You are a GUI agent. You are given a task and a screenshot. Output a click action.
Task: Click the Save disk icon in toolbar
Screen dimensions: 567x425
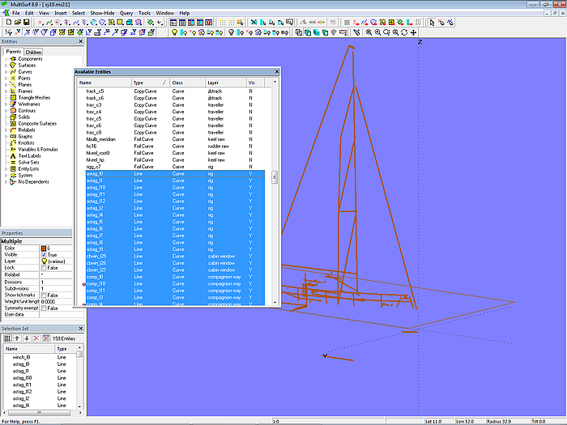click(27, 23)
